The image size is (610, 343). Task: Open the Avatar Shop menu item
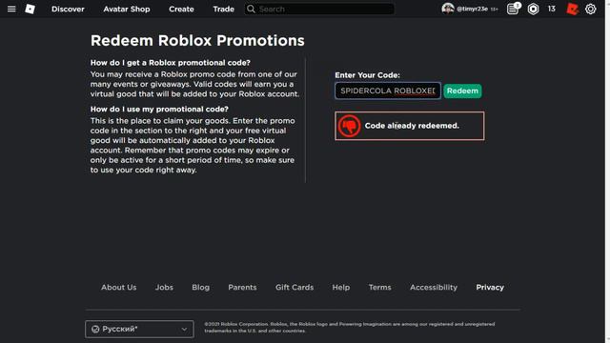click(127, 9)
